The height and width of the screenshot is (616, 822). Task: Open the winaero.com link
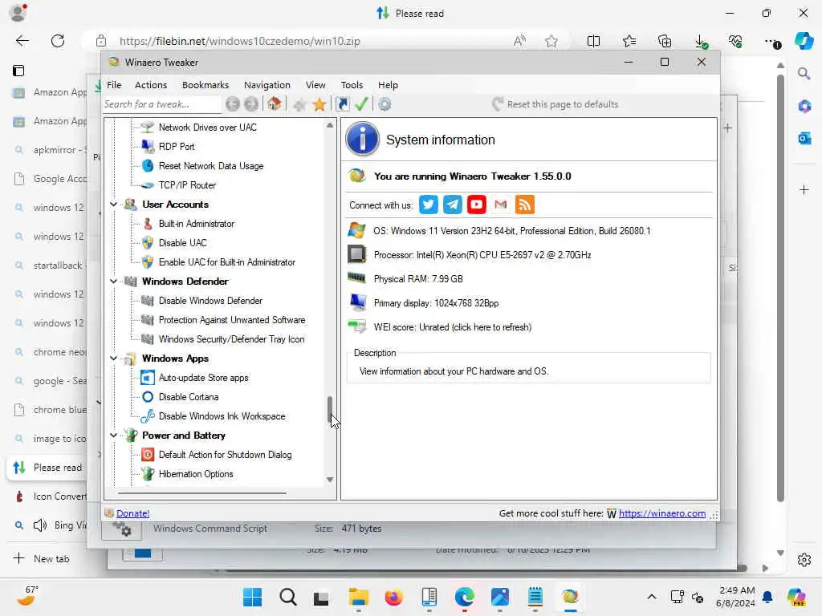point(662,513)
